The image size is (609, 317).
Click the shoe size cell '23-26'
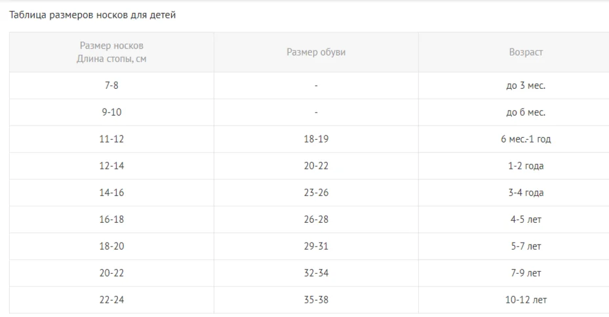point(316,193)
